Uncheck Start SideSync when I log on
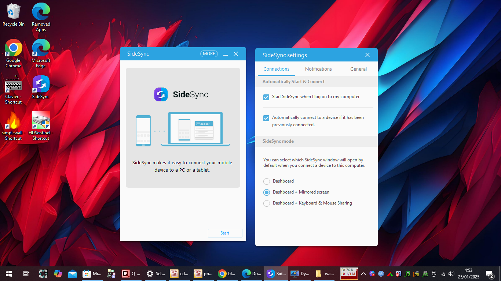Screen dimensions: 501x281 (266, 97)
